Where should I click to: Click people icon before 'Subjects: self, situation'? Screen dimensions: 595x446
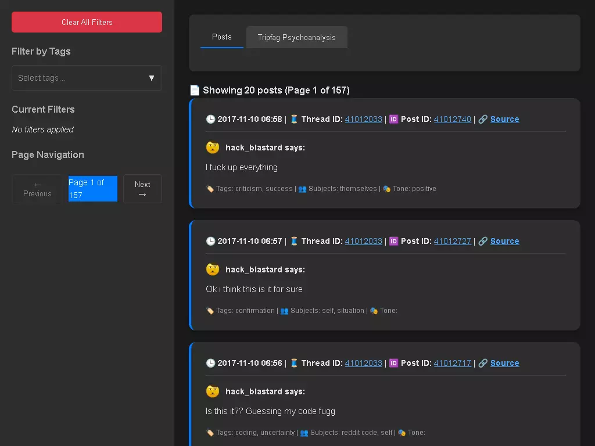click(284, 311)
